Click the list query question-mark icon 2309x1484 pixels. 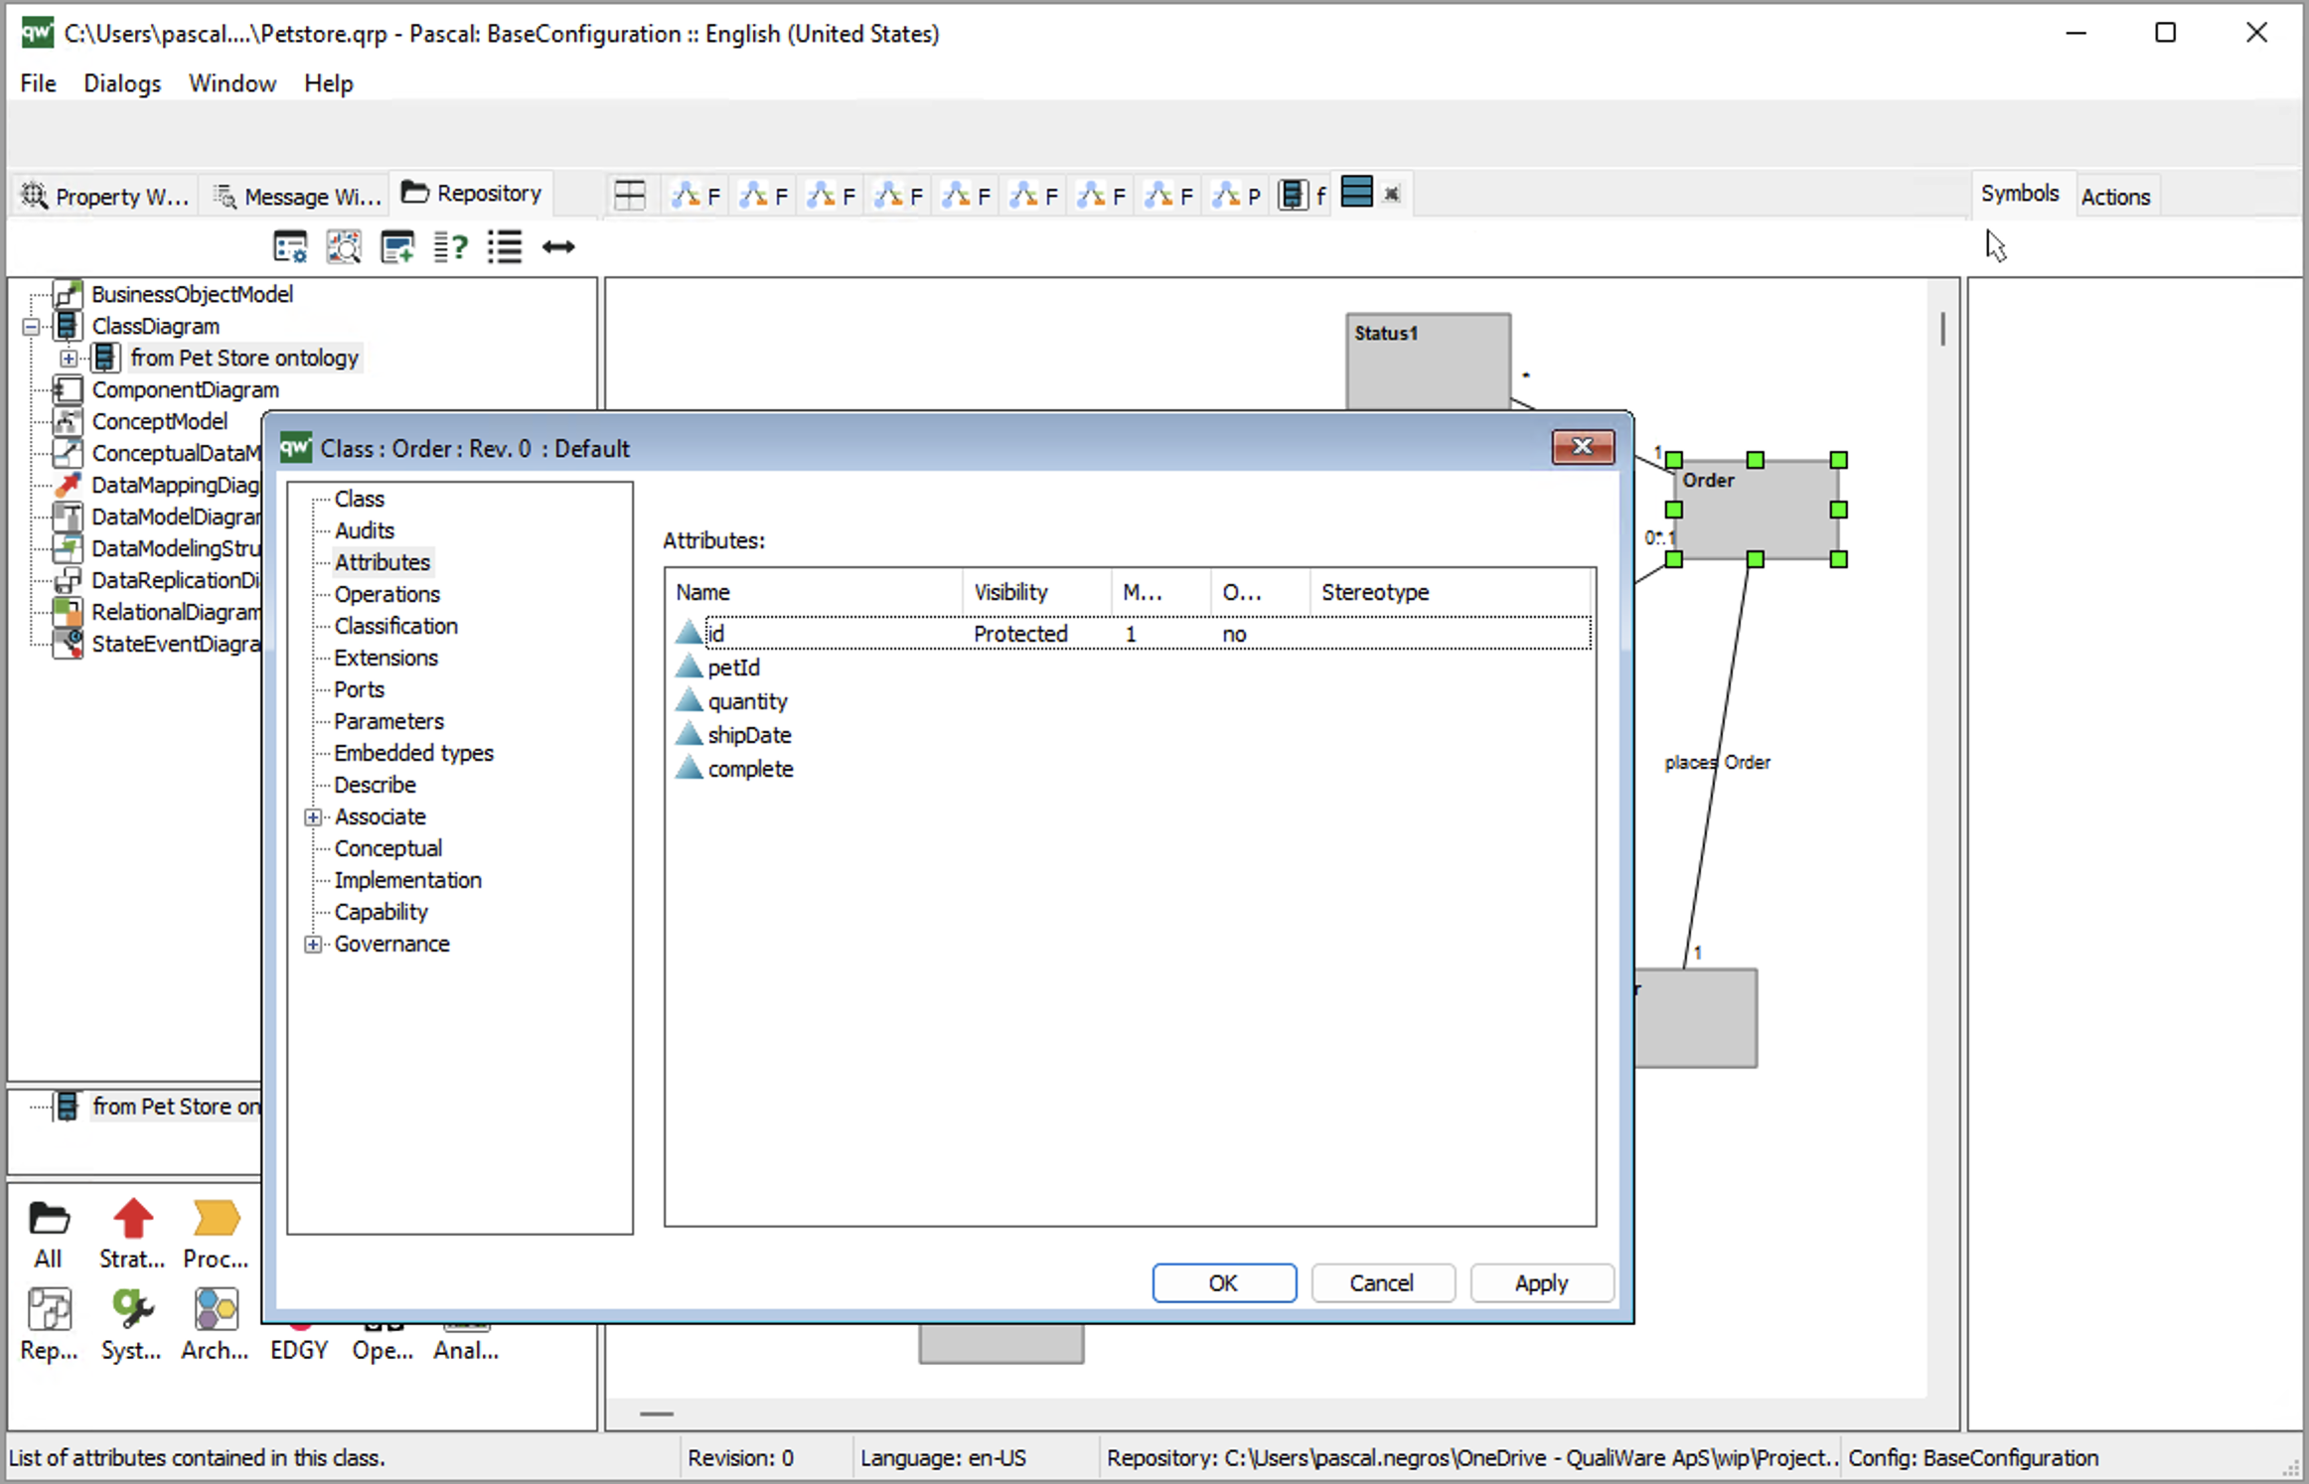tap(451, 247)
